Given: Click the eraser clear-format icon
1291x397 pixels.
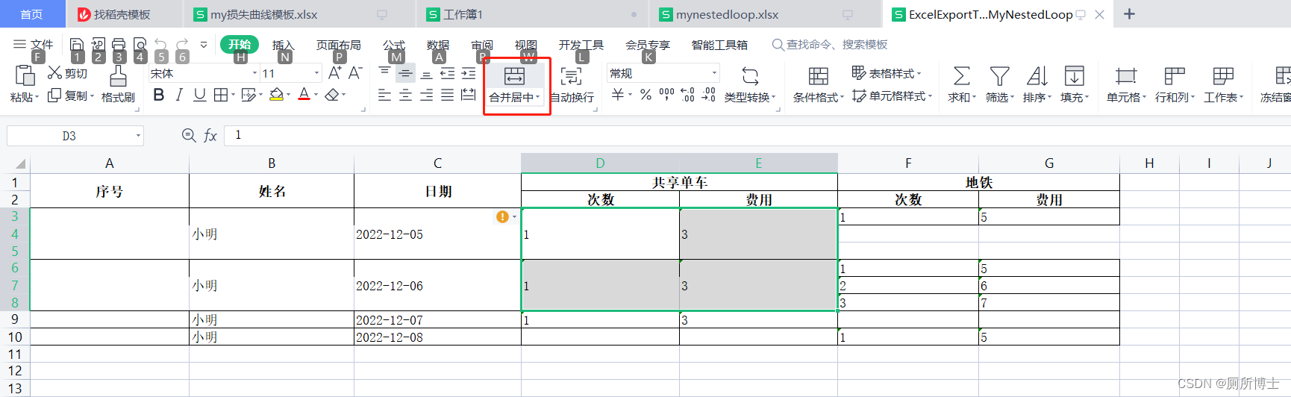Looking at the screenshot, I should (332, 95).
